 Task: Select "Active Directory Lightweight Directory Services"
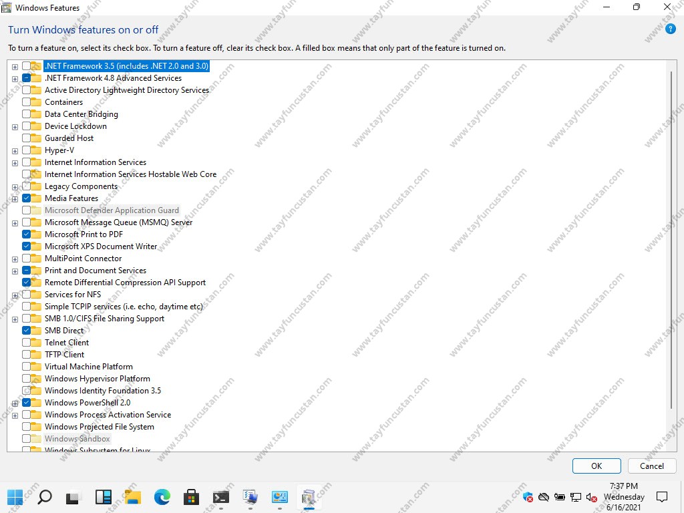(127, 90)
